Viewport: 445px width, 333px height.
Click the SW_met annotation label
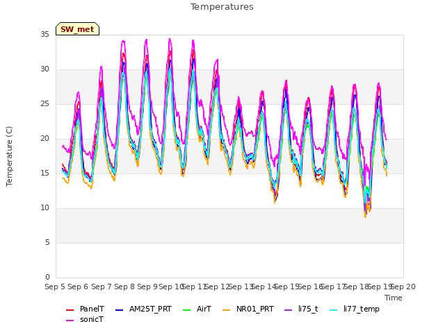tap(77, 29)
